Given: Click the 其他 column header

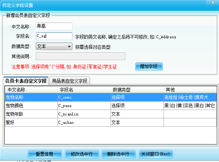Looking at the screenshot, I should coord(190,89).
